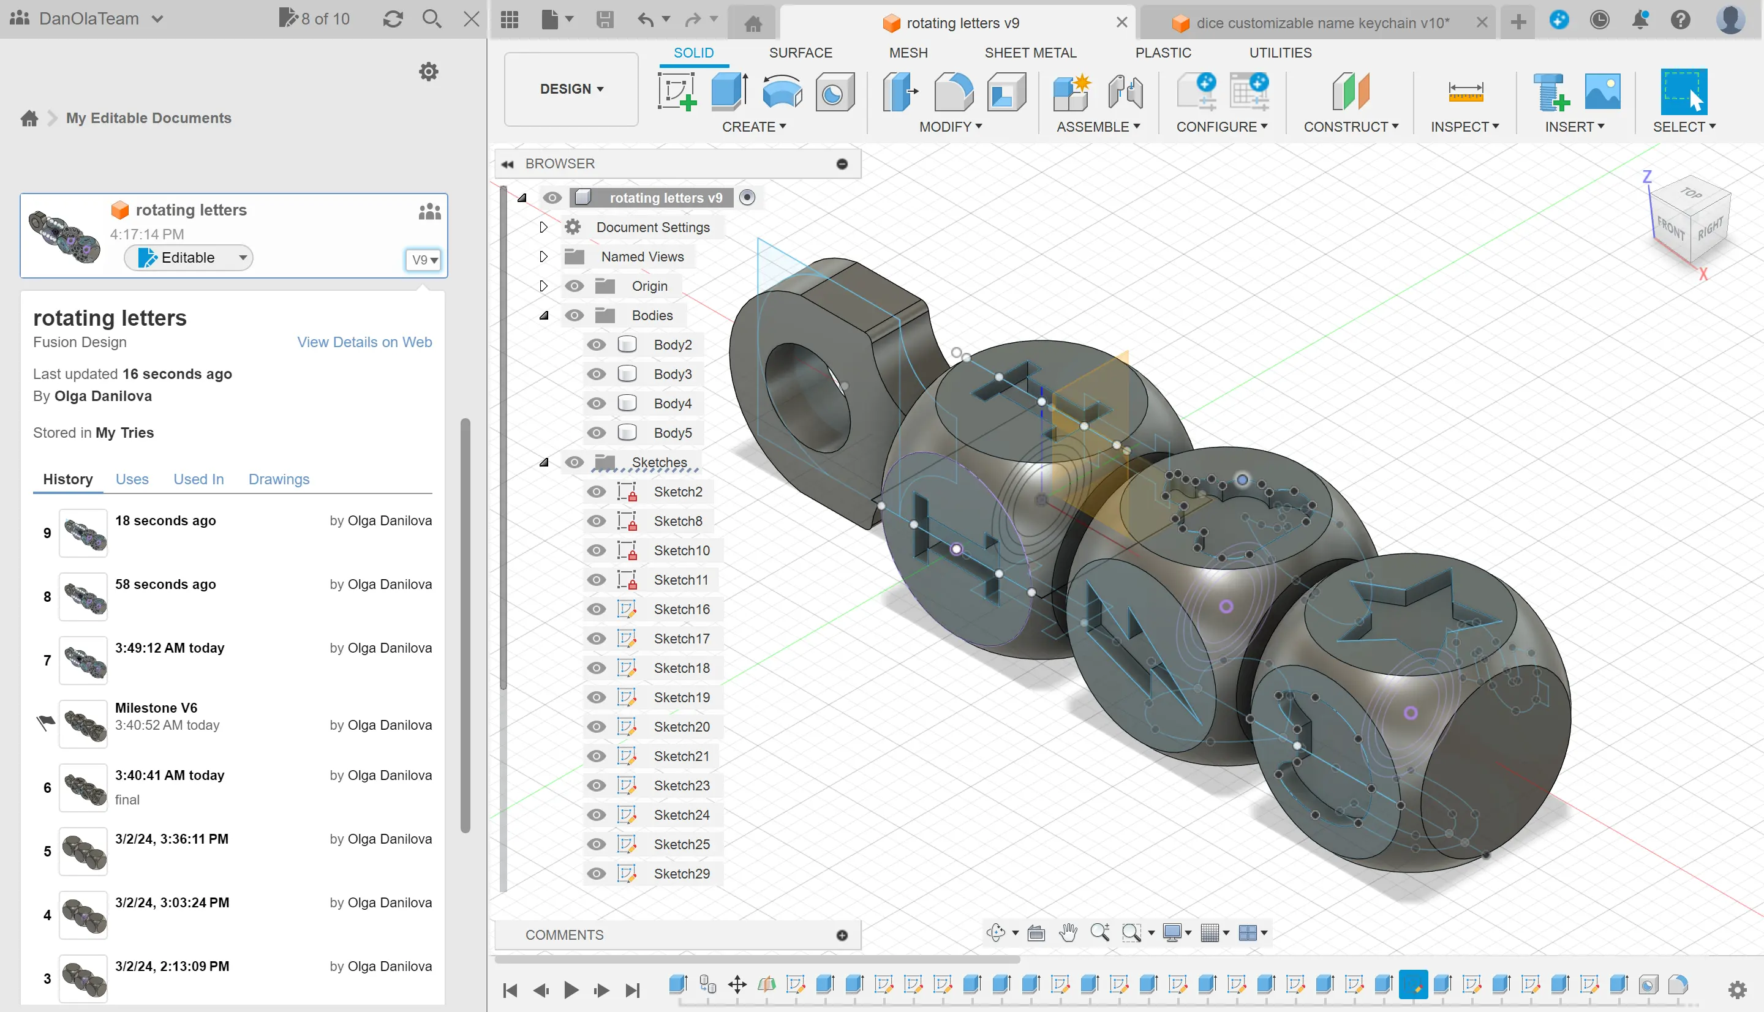Open the Help menu icon
1764x1012 pixels.
pyautogui.click(x=1681, y=20)
